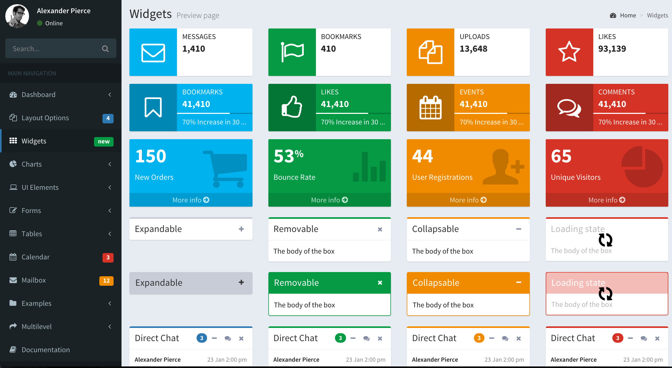This screenshot has width=672, height=368.
Task: Expand the gray Expandable box plus button
Action: pyautogui.click(x=241, y=282)
